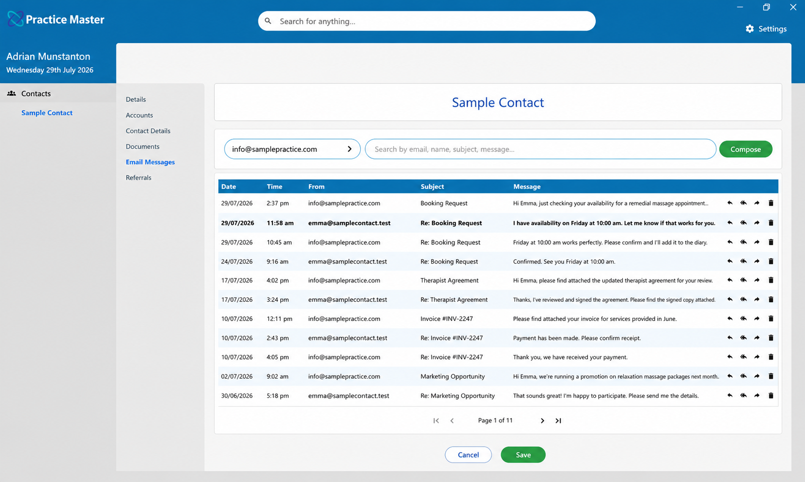Delete the 9:16 am Re: Booking Request email
This screenshot has height=482, width=805.
771,262
